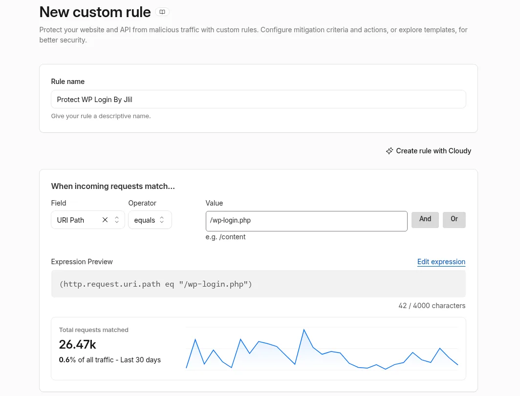Open the Operator dropdown showing equals
520x396 pixels.
coord(150,220)
